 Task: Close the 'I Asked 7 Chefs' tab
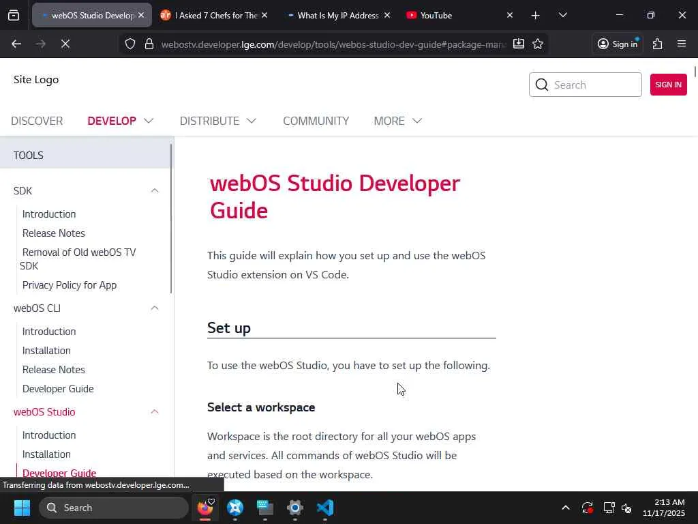coord(264,15)
